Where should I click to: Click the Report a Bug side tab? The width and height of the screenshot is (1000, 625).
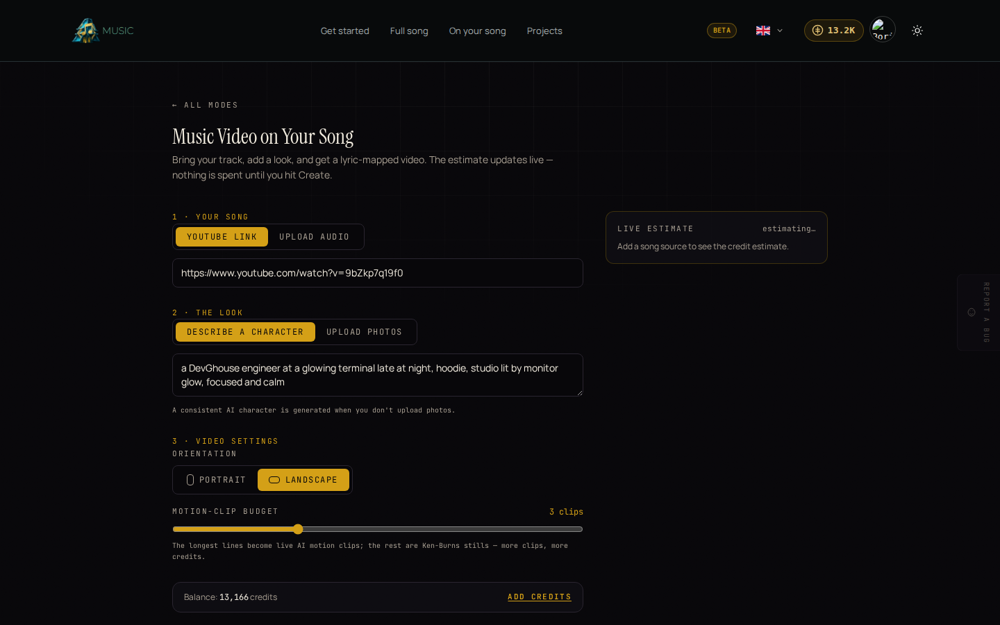978,312
